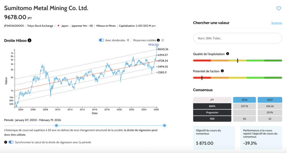Show info for Qualité de l'exploitation
Image resolution: width=287 pixels, height=153 pixels.
click(x=228, y=54)
